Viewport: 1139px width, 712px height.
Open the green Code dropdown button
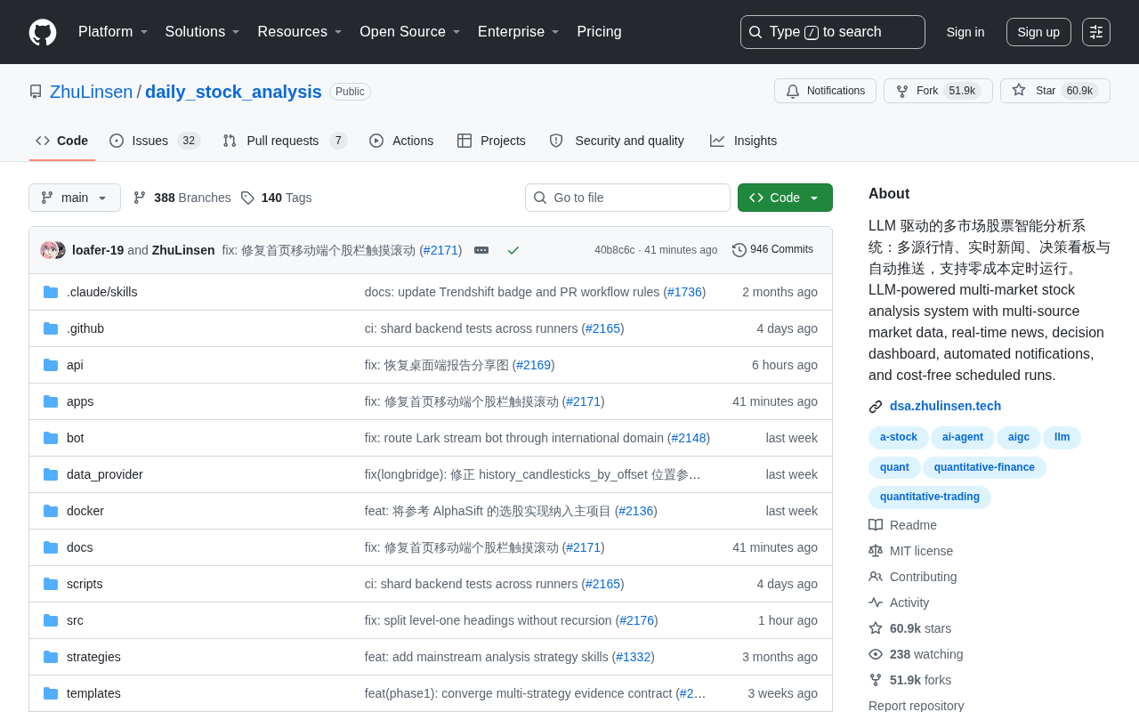(x=785, y=198)
